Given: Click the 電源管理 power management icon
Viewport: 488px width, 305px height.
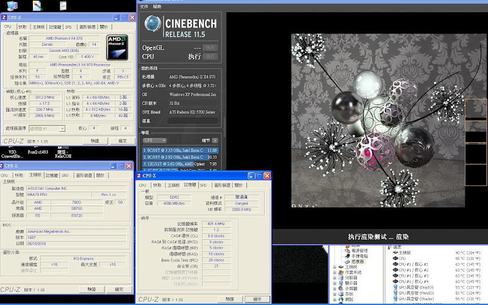Looking at the screenshot, I should coord(348,250).
